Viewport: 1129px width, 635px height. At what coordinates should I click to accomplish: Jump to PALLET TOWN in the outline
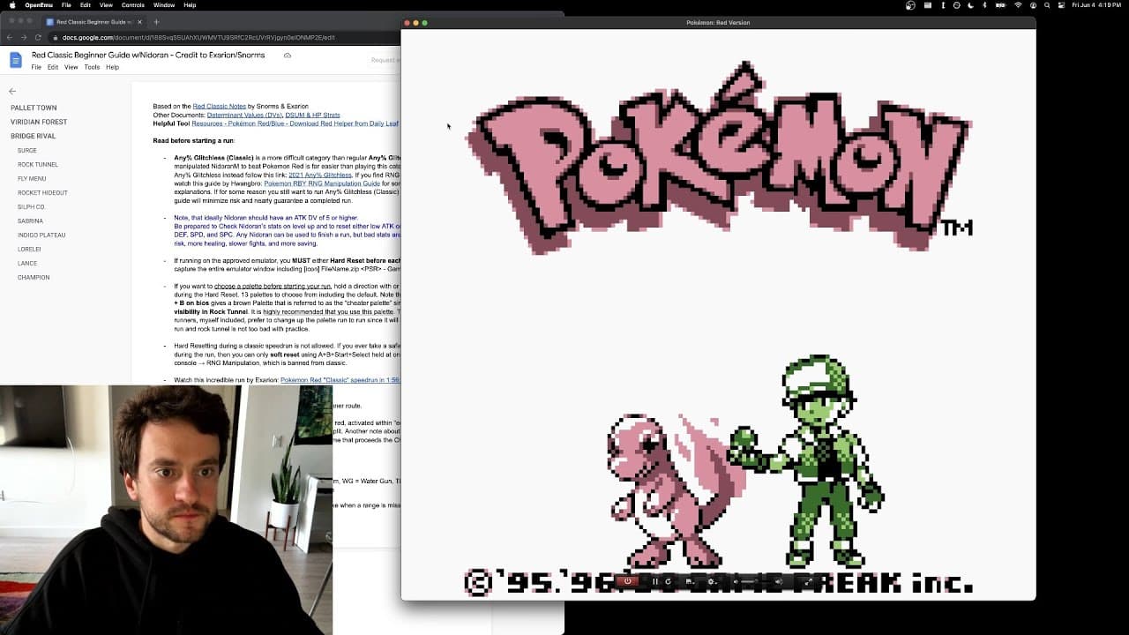click(34, 108)
